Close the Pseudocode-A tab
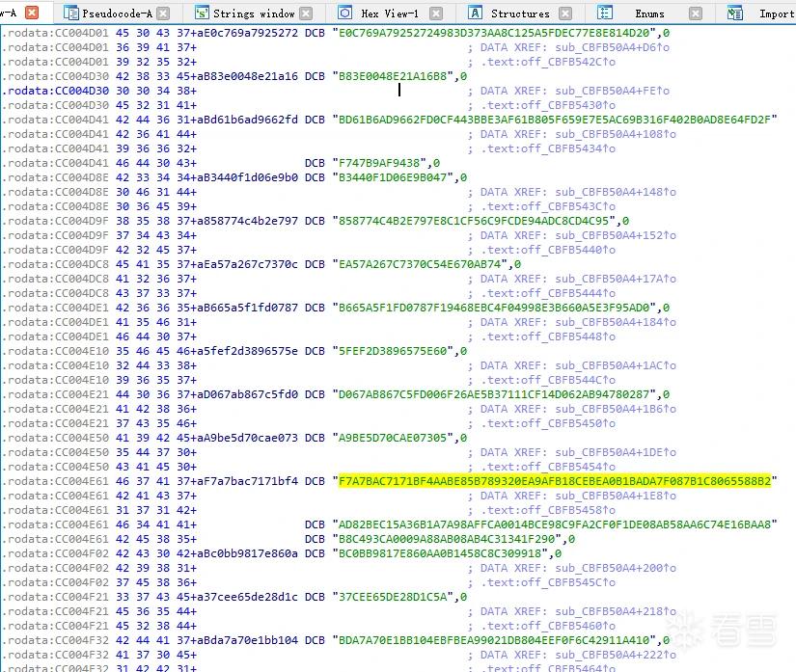 click(x=163, y=13)
